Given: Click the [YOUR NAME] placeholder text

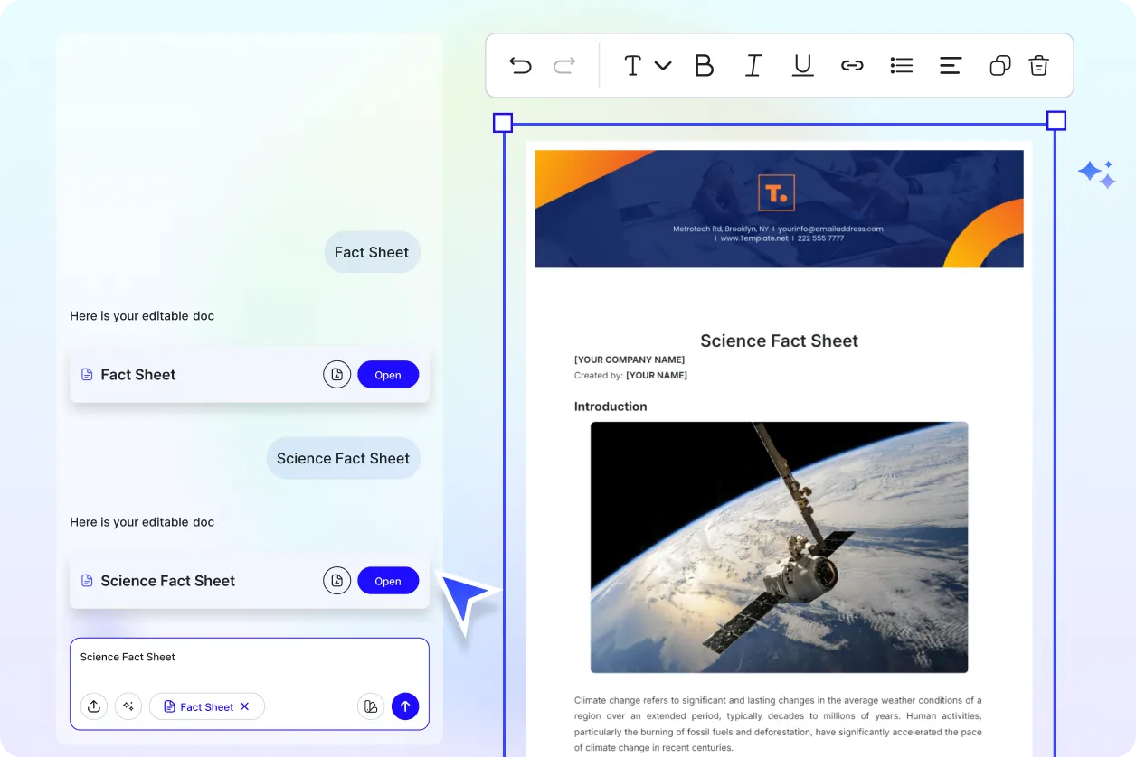Looking at the screenshot, I should tap(657, 375).
